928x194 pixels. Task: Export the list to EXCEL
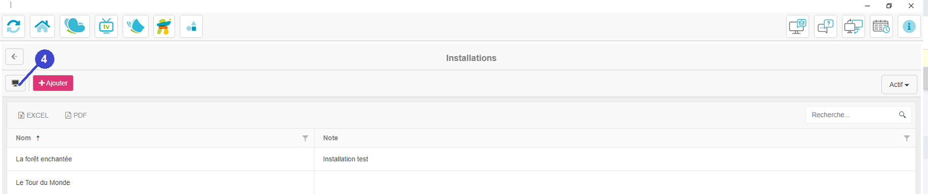point(33,115)
